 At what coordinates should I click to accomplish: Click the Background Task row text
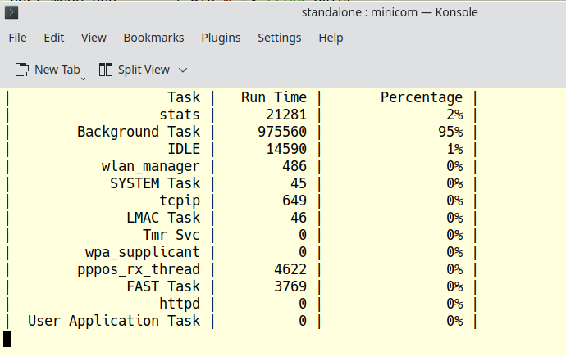point(139,132)
